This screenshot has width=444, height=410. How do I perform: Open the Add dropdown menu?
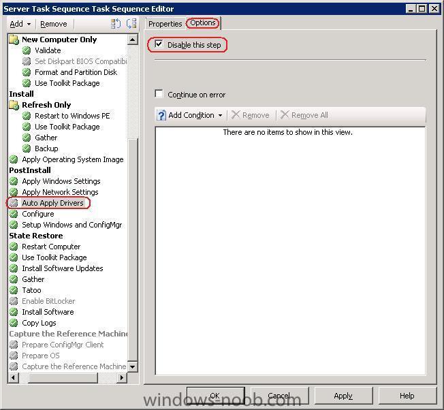tap(20, 24)
